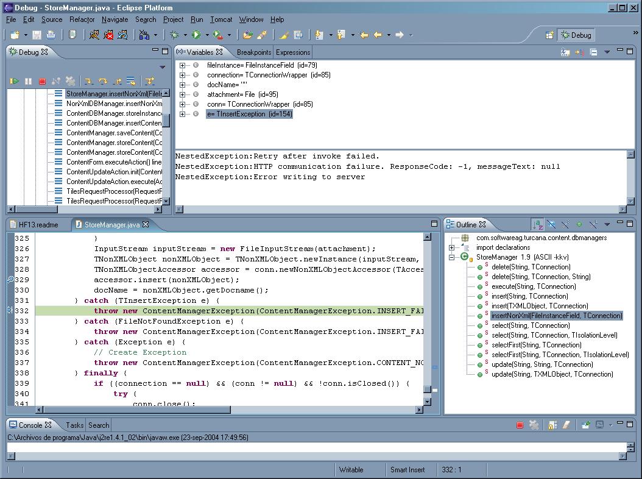This screenshot has height=479, width=642.
Task: Expand the fileInstance variable node
Action: (182, 65)
